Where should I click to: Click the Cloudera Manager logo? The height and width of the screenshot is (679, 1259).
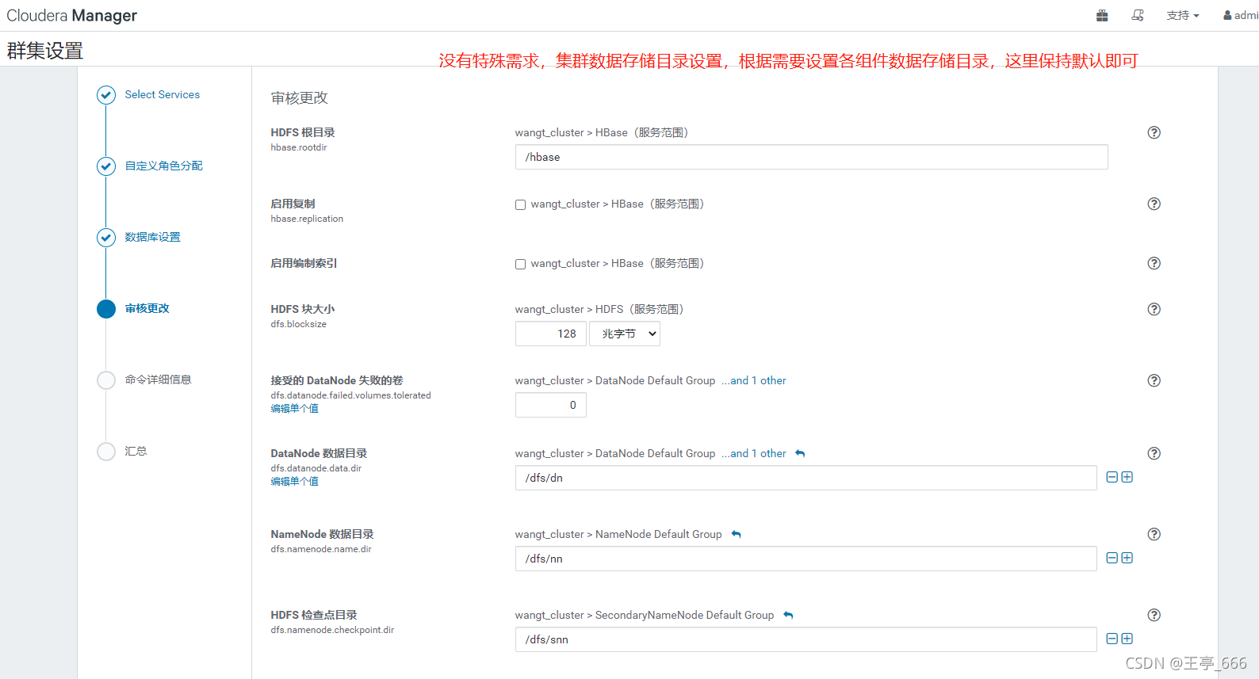[x=71, y=15]
